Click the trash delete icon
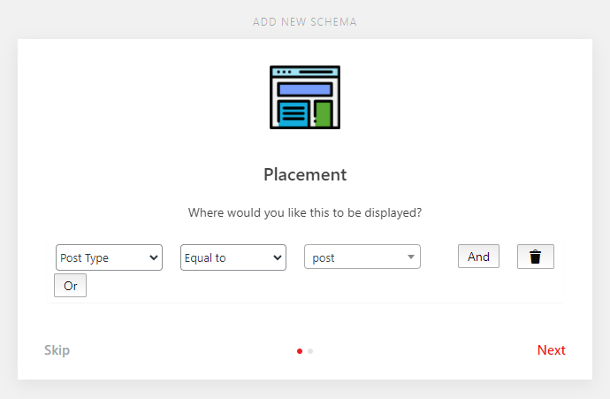Image resolution: width=610 pixels, height=399 pixels. pos(535,257)
